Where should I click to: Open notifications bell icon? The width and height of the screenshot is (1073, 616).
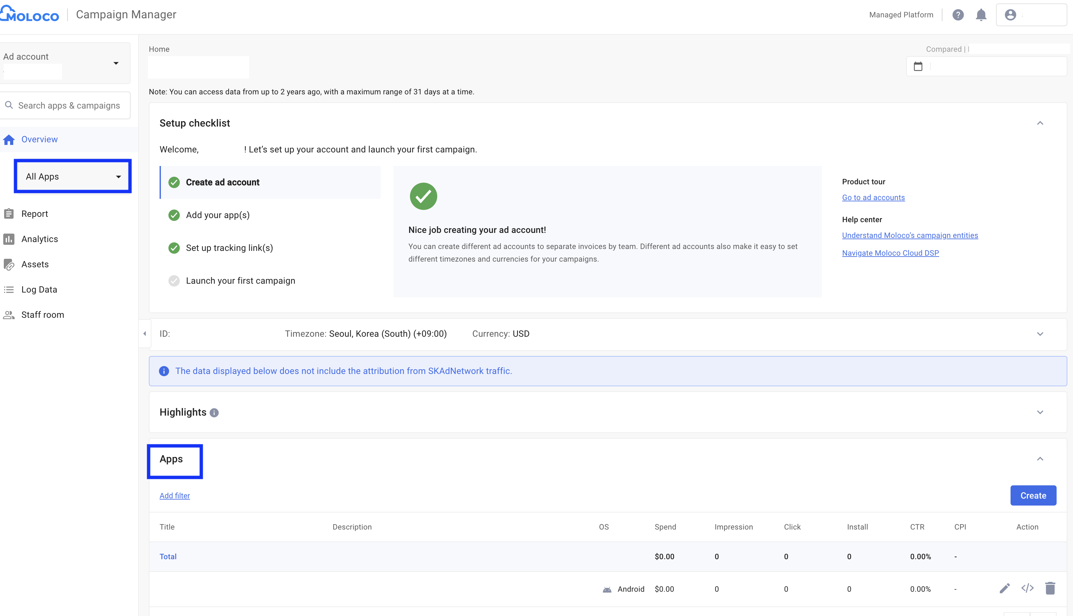[x=981, y=15]
